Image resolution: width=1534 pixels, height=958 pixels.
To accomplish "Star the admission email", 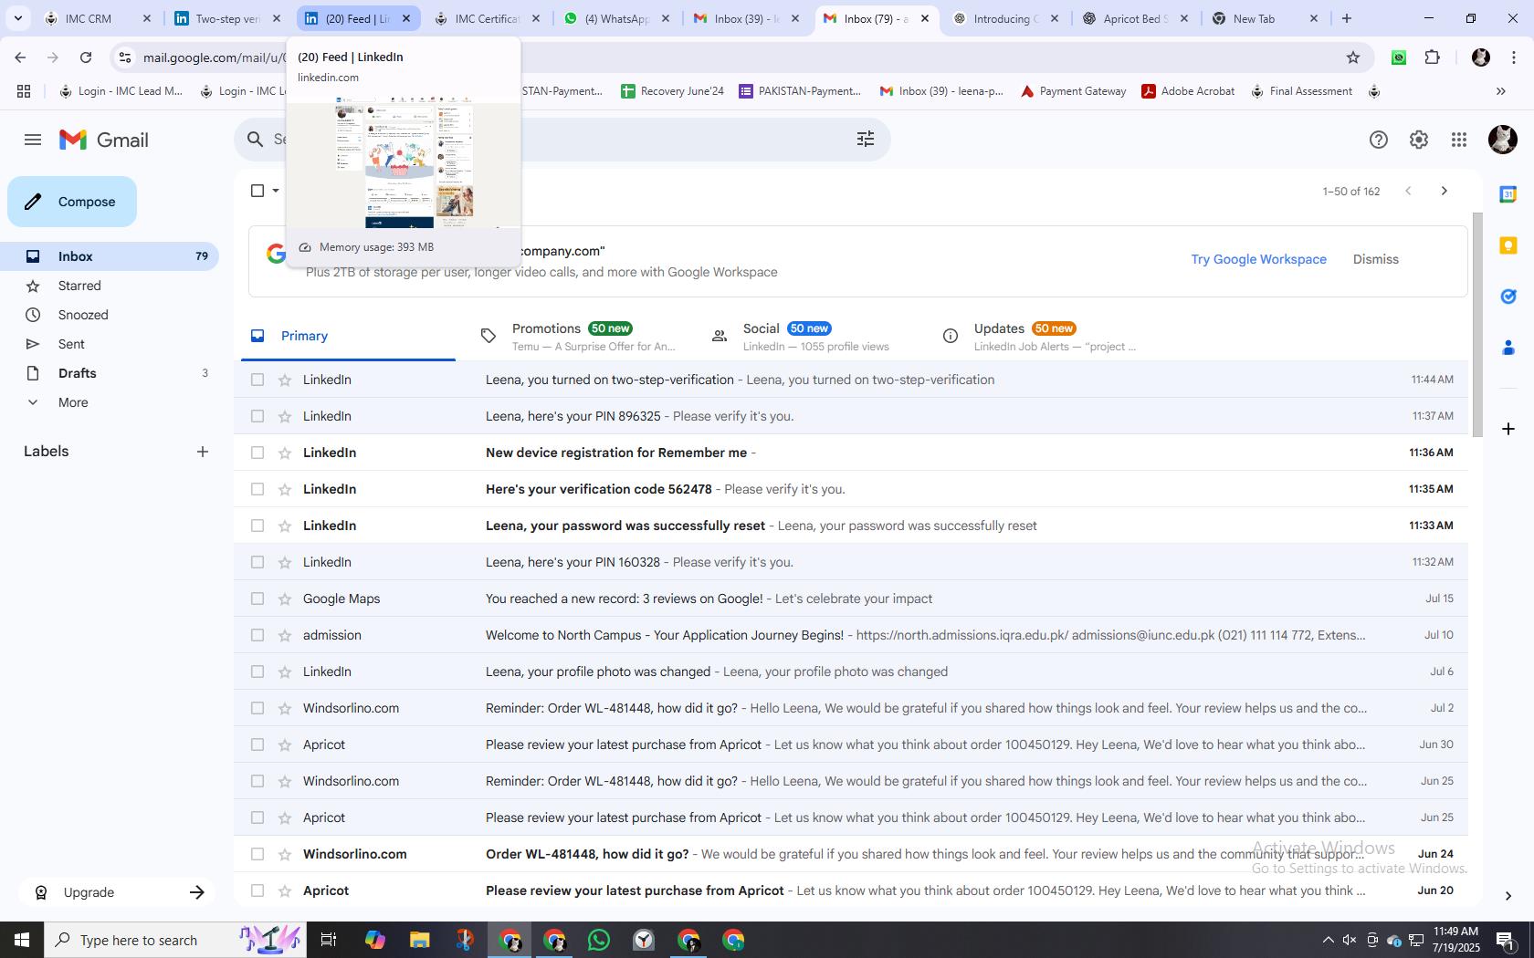I will (284, 635).
